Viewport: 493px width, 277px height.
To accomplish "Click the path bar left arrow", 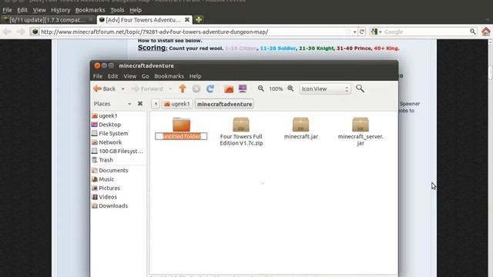I will point(156,104).
